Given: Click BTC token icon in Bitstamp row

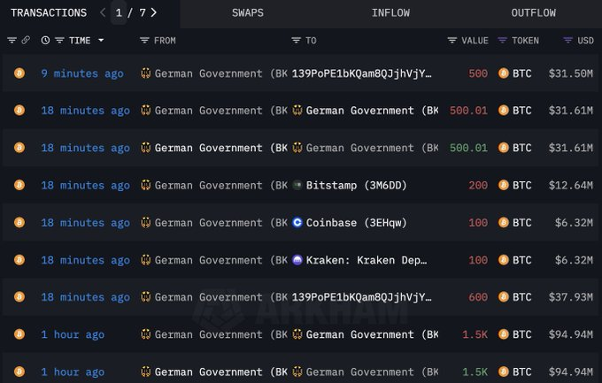Looking at the screenshot, I should click(x=504, y=186).
